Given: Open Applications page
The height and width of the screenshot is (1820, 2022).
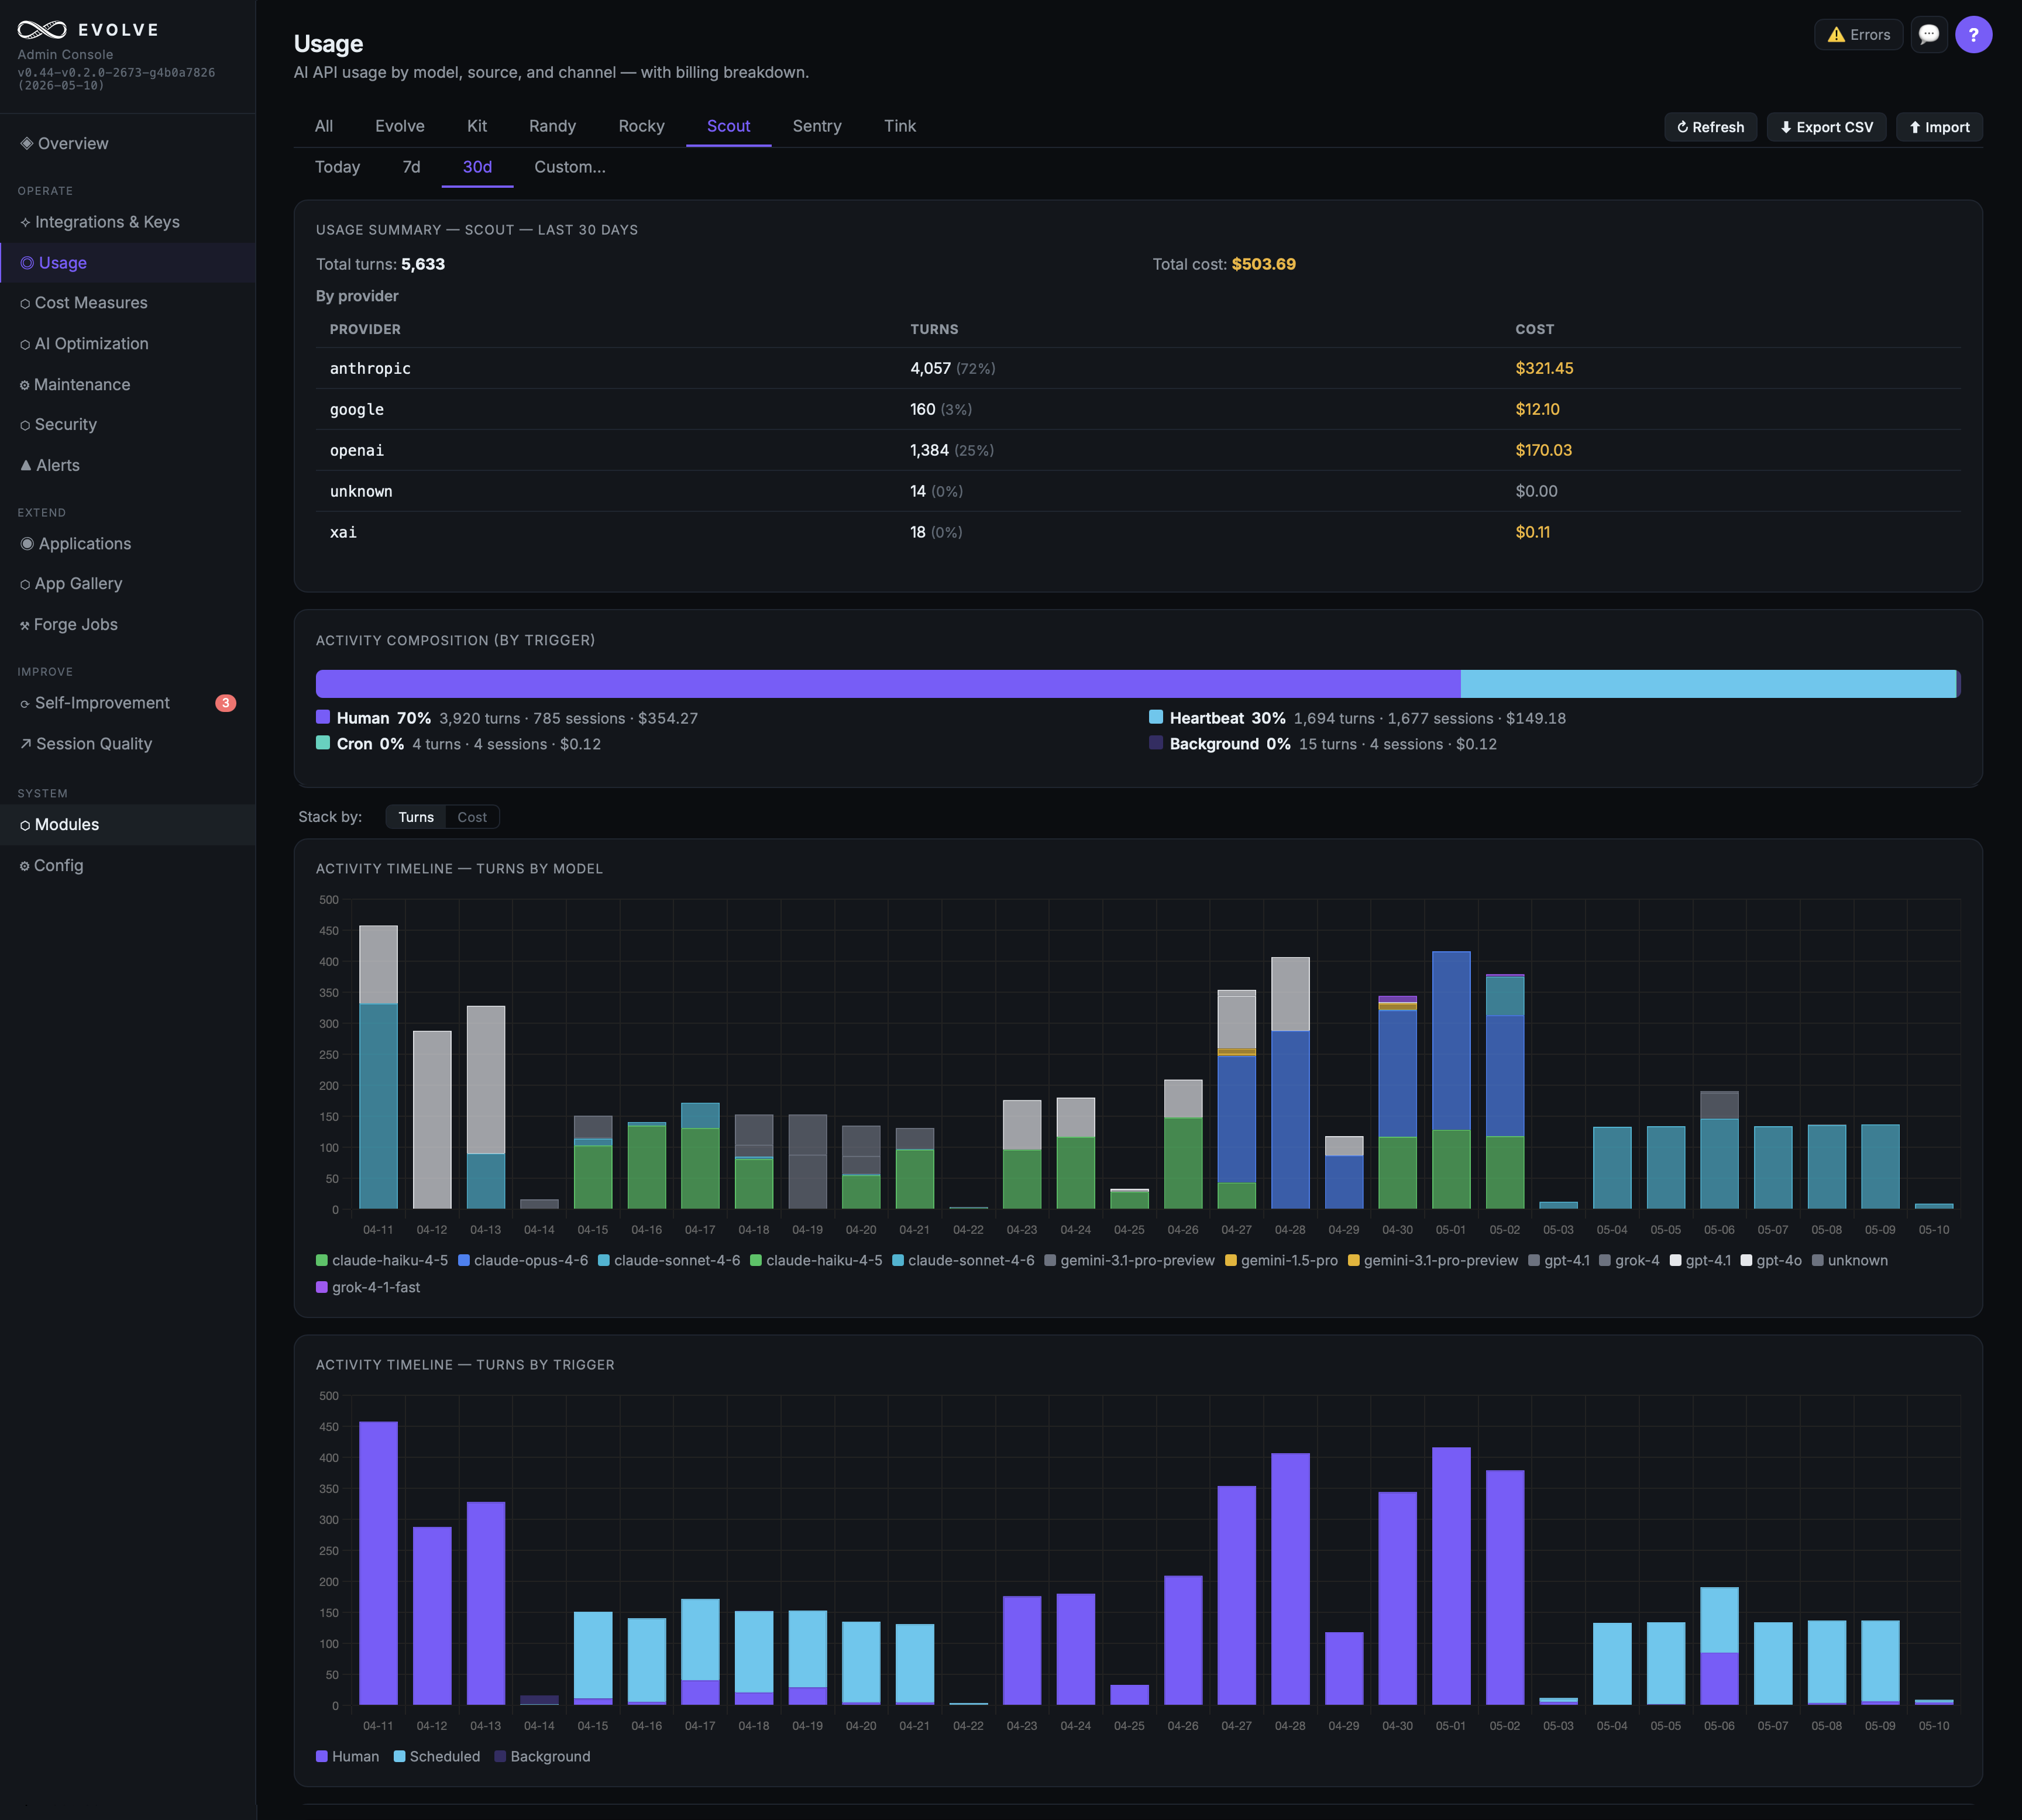Looking at the screenshot, I should tap(127, 544).
